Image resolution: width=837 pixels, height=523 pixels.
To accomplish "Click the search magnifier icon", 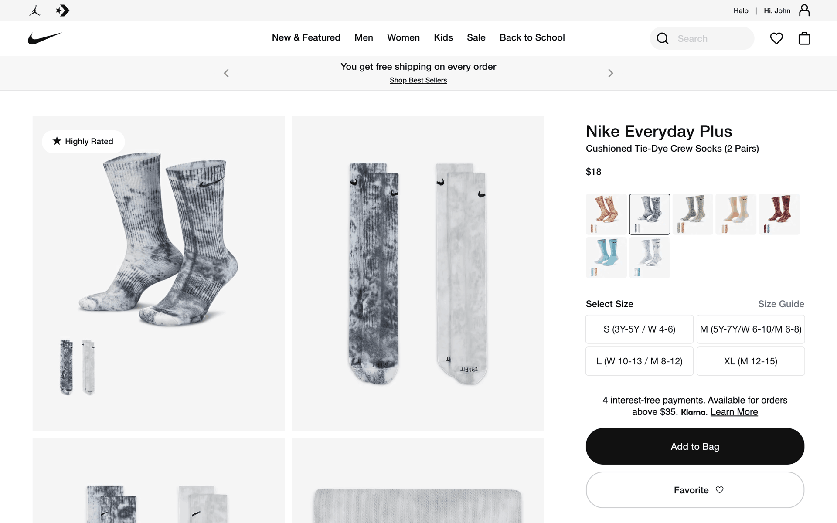I will click(663, 38).
